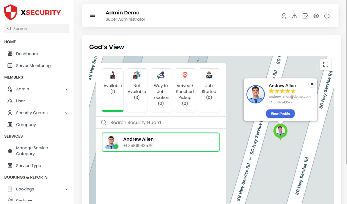The image size is (347, 204).
Task: Select the Arrived / Reached Pickup tab
Action: [185, 90]
